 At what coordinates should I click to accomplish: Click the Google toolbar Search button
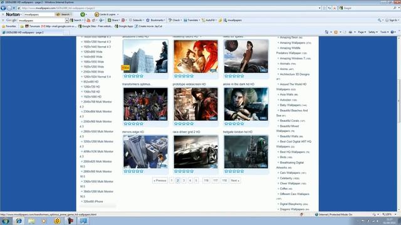tap(76, 20)
